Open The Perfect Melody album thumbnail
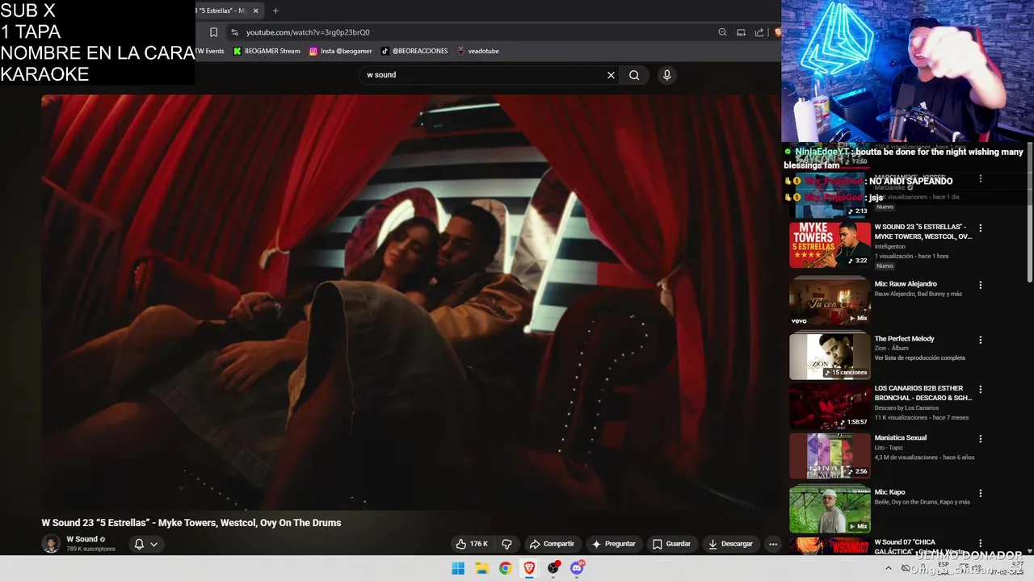The height and width of the screenshot is (581, 1034). 830,356
